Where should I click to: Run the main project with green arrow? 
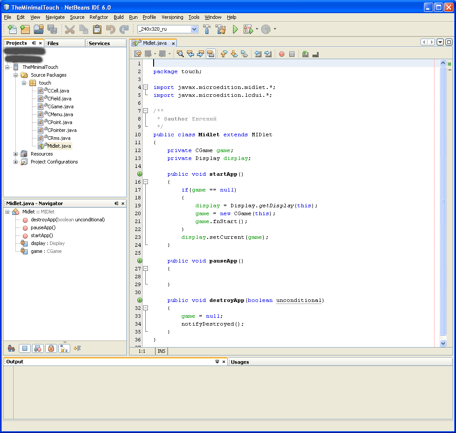(235, 29)
